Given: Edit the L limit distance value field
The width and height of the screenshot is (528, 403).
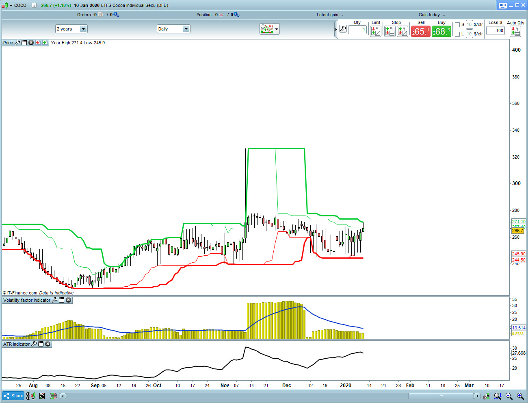Looking at the screenshot, I should (469, 34).
